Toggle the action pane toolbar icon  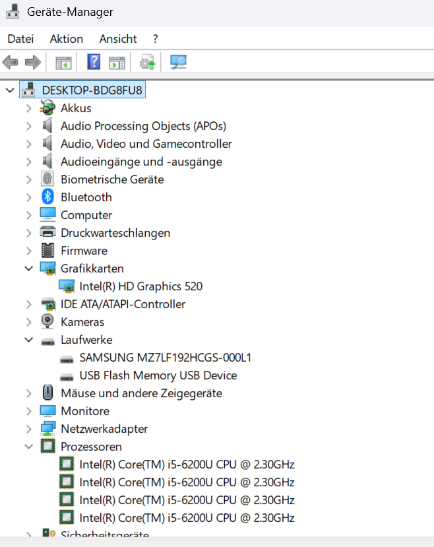tap(117, 63)
